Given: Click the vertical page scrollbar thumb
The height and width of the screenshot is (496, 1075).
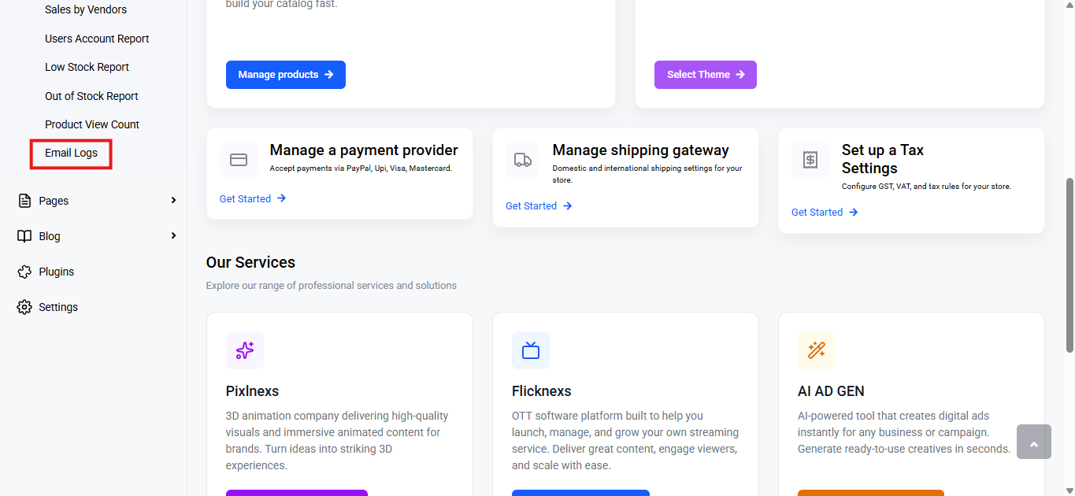Looking at the screenshot, I should [x=1069, y=265].
